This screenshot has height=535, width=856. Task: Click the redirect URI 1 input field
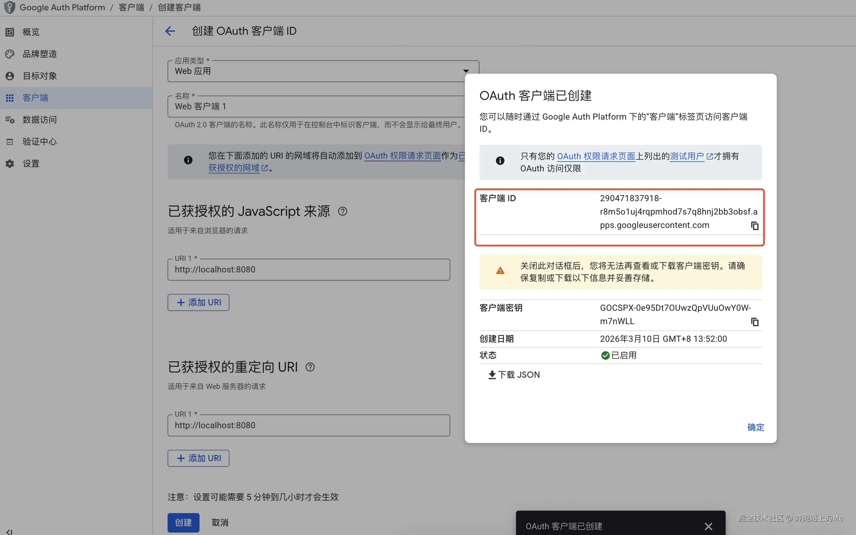(x=309, y=425)
